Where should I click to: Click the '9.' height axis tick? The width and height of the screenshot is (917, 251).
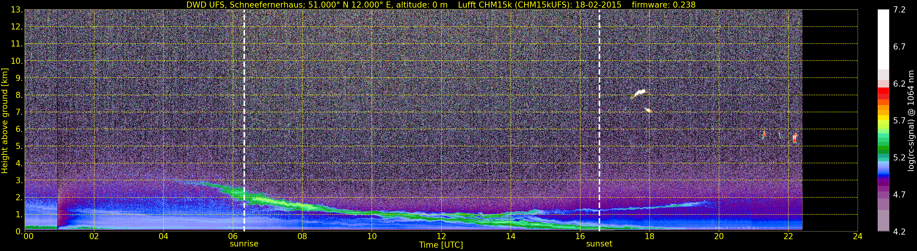click(19, 78)
